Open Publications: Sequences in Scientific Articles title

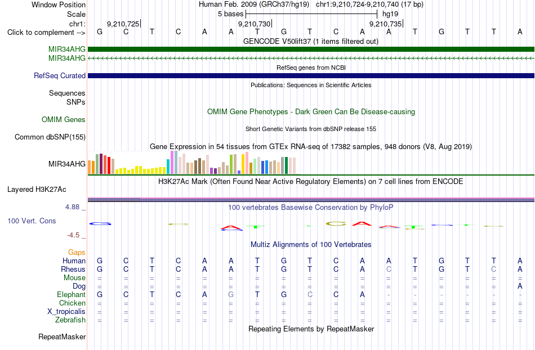(x=311, y=85)
